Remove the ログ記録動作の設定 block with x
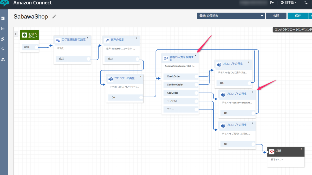The width and height of the screenshot is (312, 175). 88,38
